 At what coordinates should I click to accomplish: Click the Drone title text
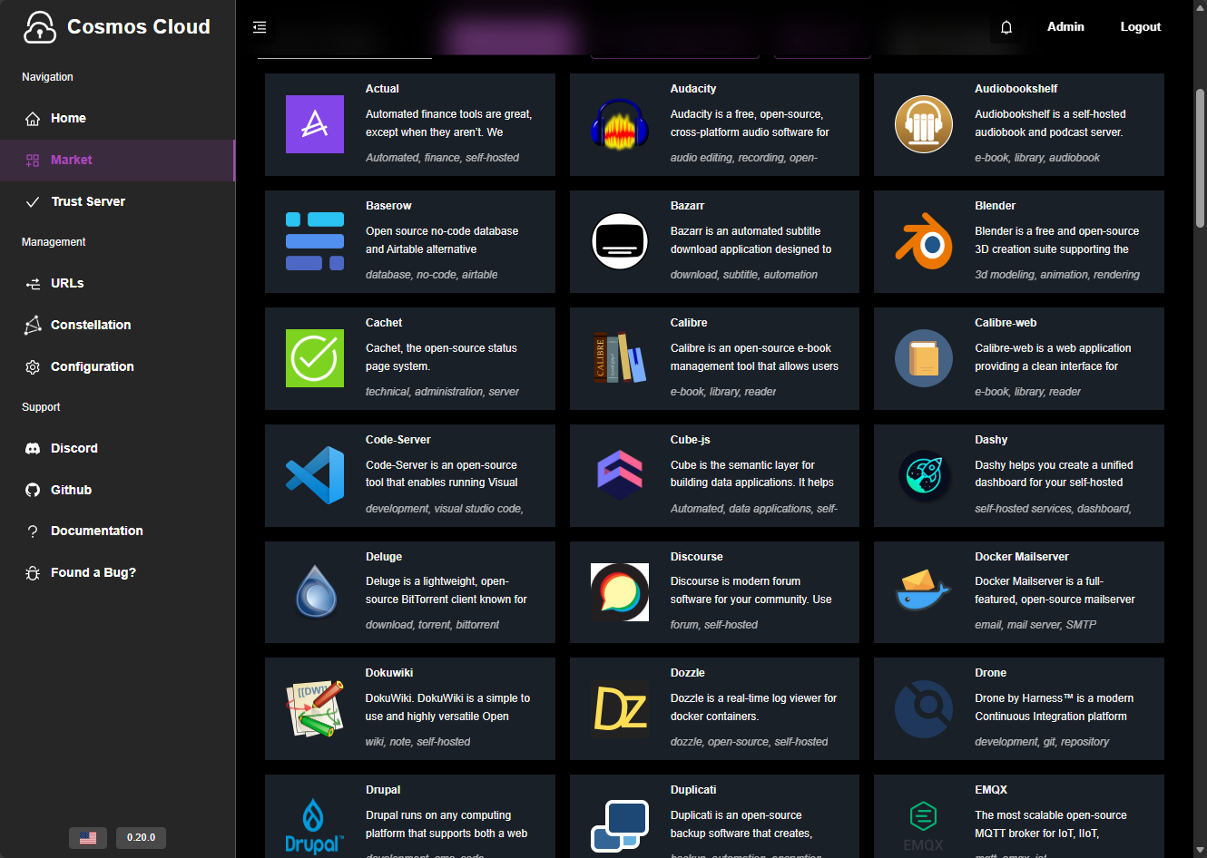(991, 673)
